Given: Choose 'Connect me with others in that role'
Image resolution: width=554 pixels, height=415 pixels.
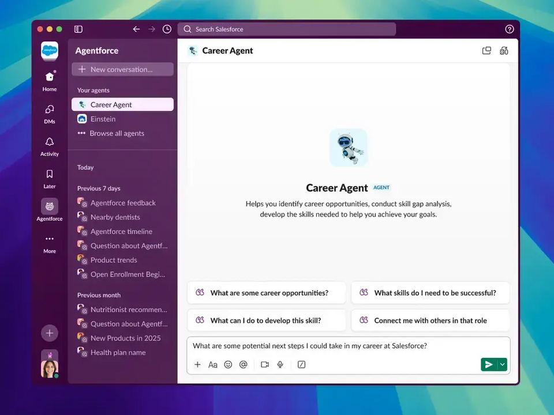Looking at the screenshot, I should pos(431,320).
